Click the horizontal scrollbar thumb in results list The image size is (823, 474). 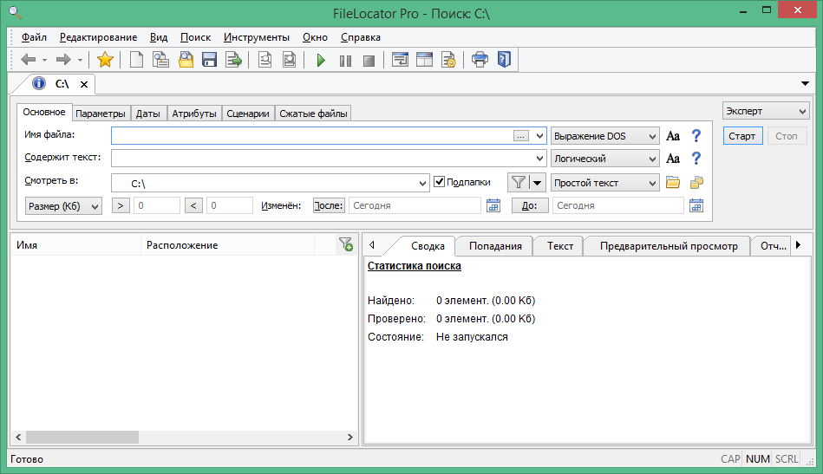click(x=82, y=437)
